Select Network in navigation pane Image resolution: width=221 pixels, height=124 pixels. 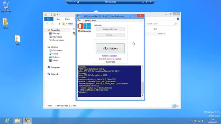(55, 74)
